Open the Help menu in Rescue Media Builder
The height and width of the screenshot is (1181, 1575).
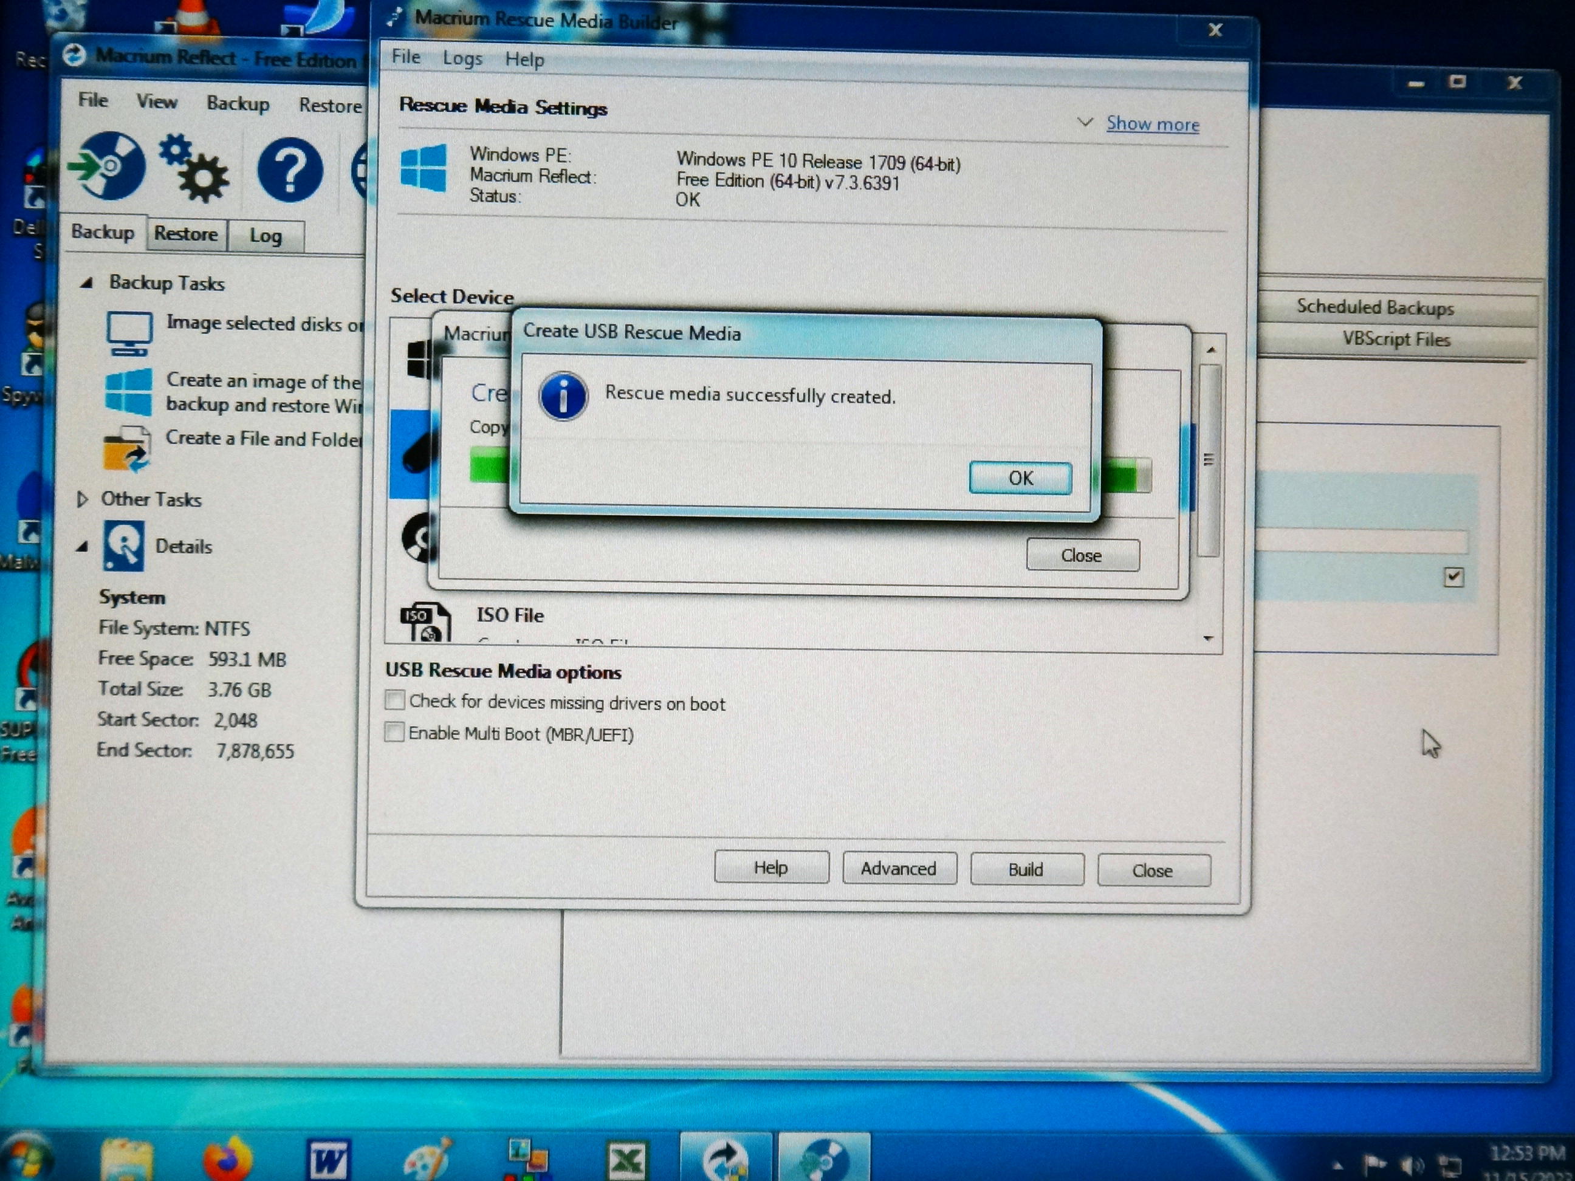(524, 59)
